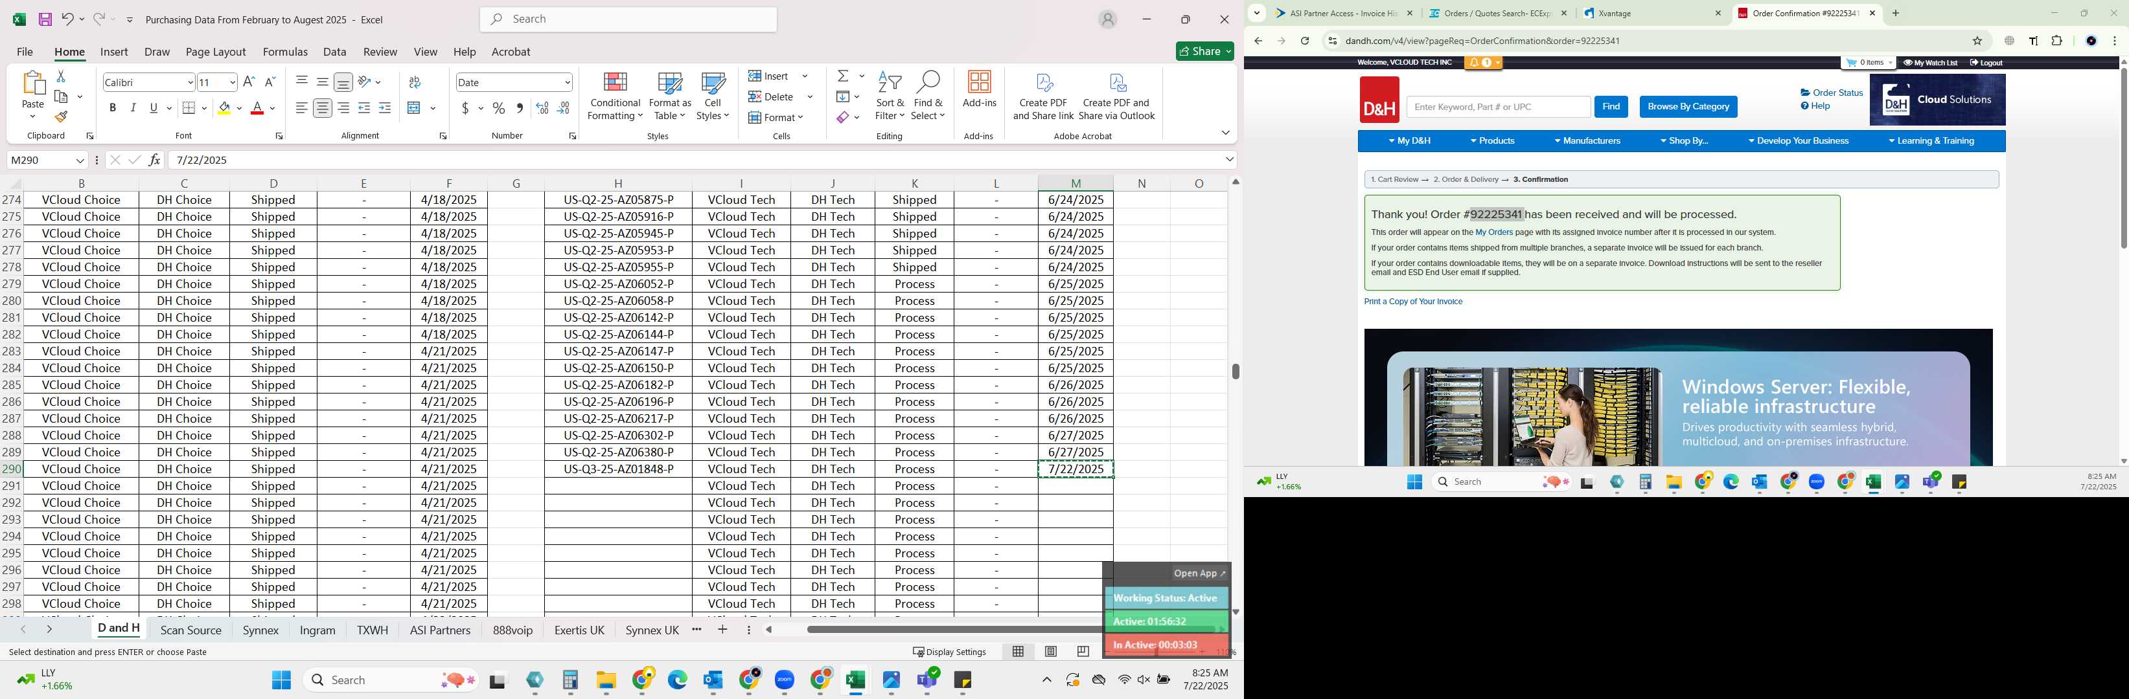
Task: Click Create PDF and Share link
Action: 1043,96
